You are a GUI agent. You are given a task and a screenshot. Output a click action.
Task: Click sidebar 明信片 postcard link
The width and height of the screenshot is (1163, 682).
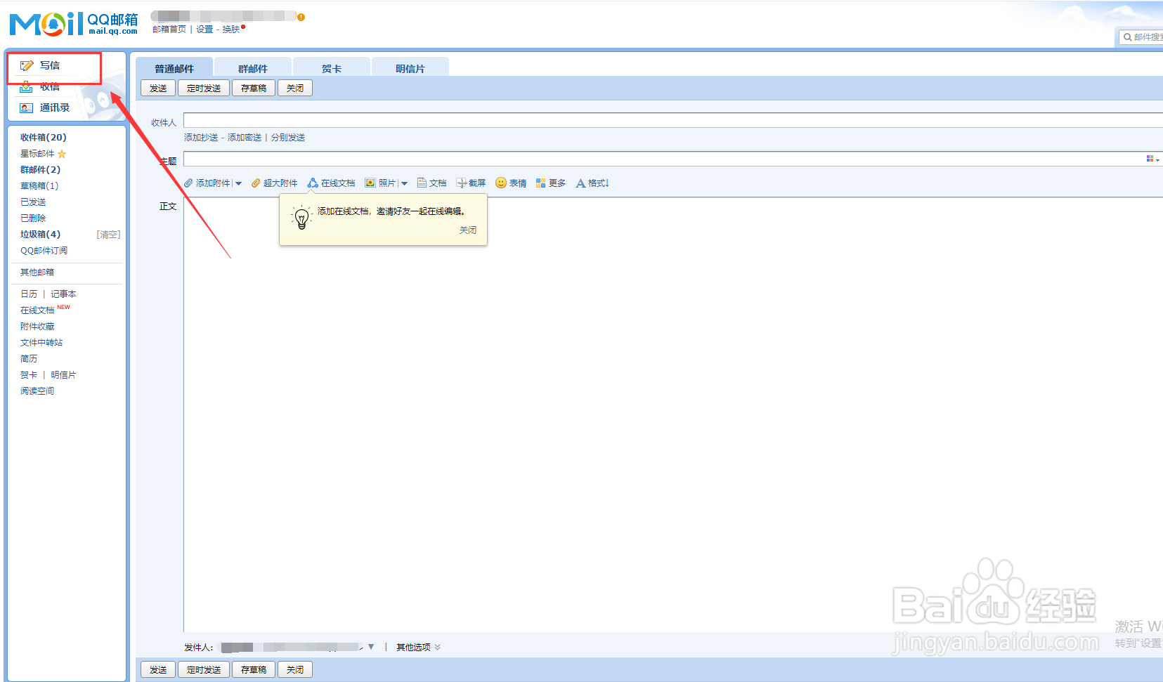pos(63,375)
